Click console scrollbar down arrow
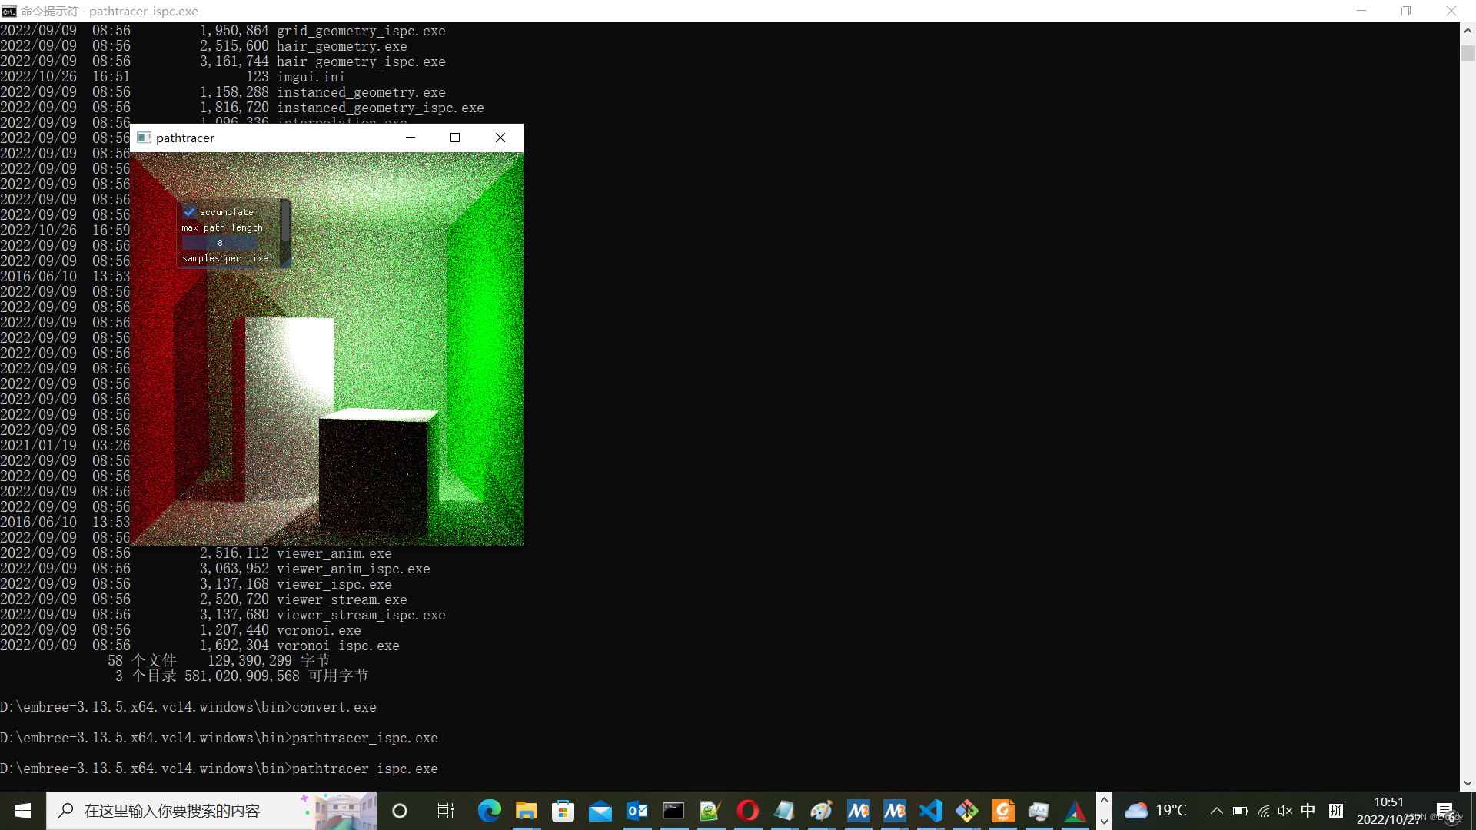 tap(1468, 783)
